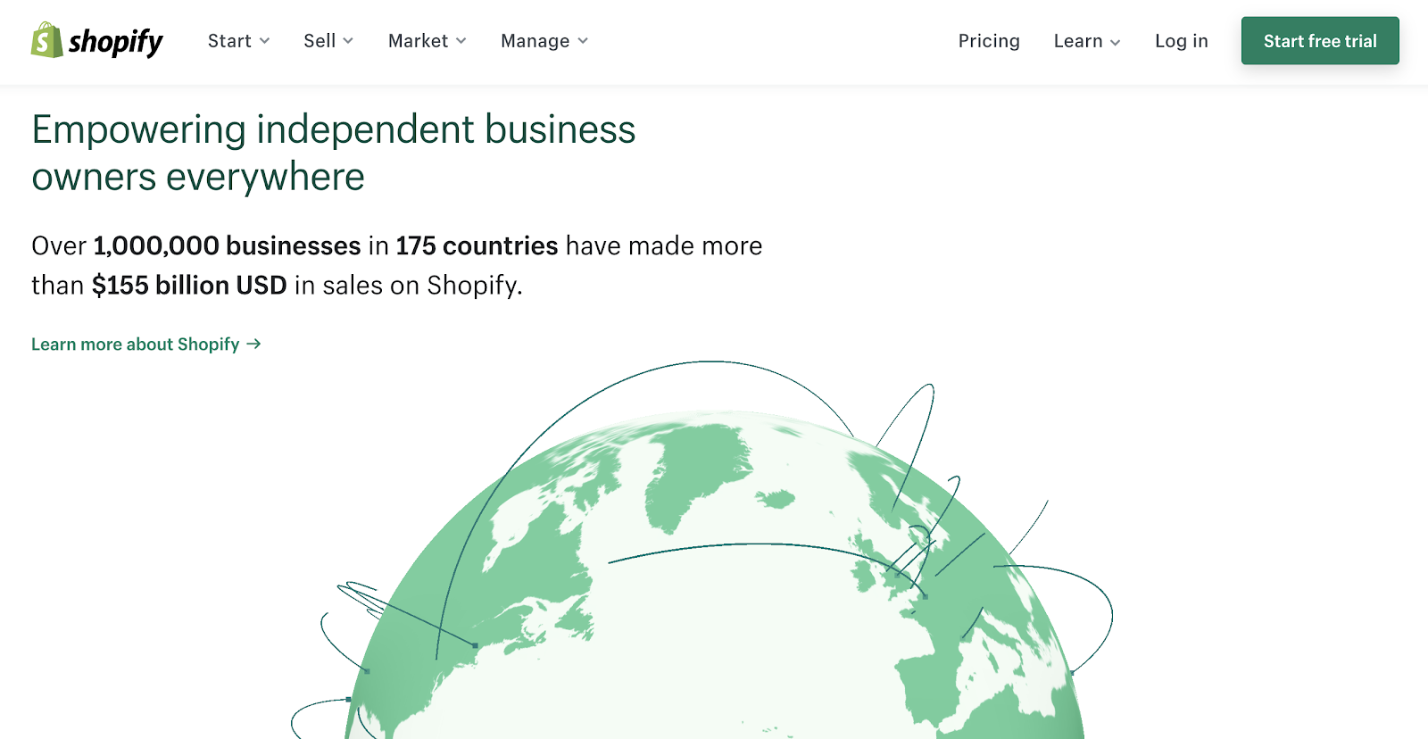1428x739 pixels.
Task: Click the shopify wordmark text
Action: 115,42
